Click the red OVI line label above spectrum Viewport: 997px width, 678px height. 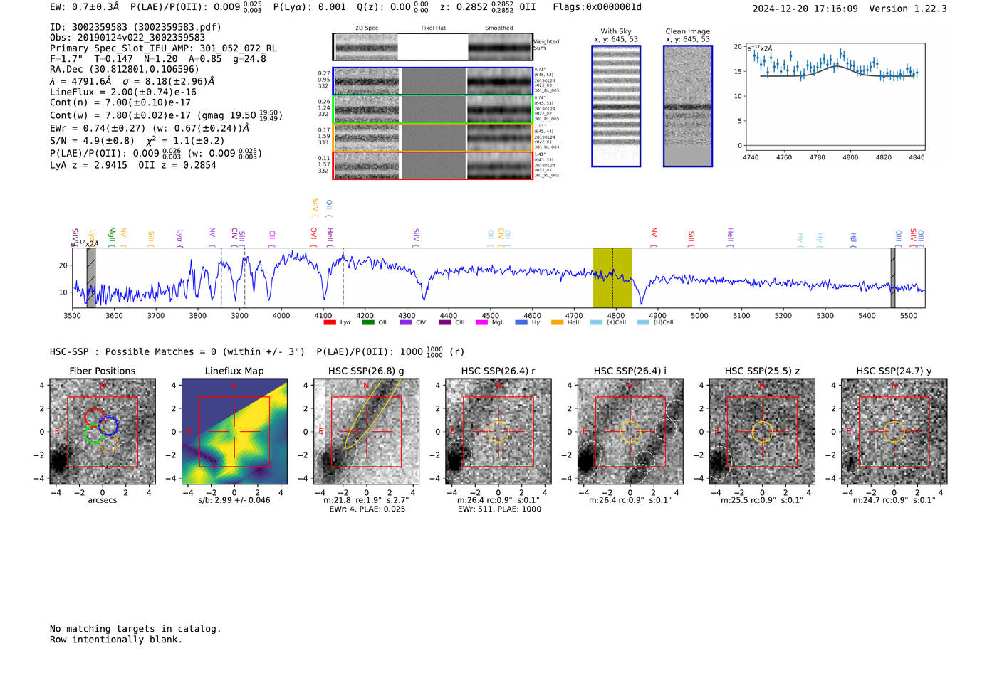coord(313,235)
